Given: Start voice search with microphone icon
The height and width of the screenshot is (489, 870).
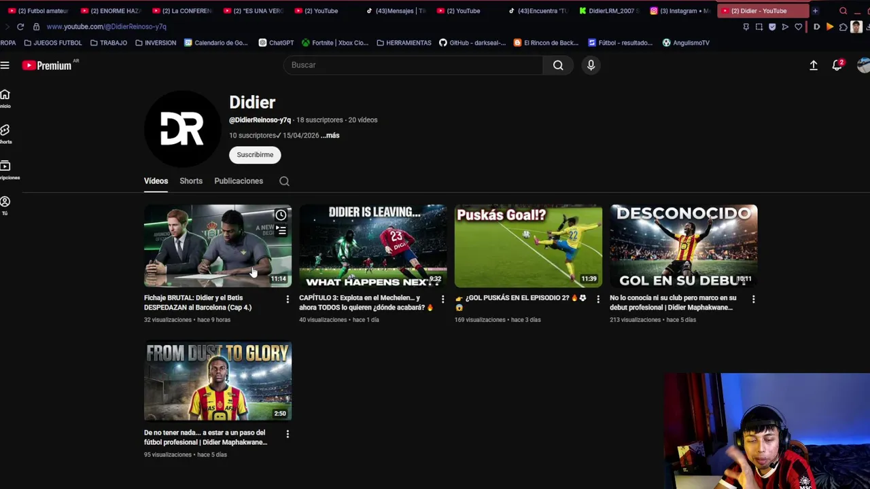Looking at the screenshot, I should tap(591, 65).
